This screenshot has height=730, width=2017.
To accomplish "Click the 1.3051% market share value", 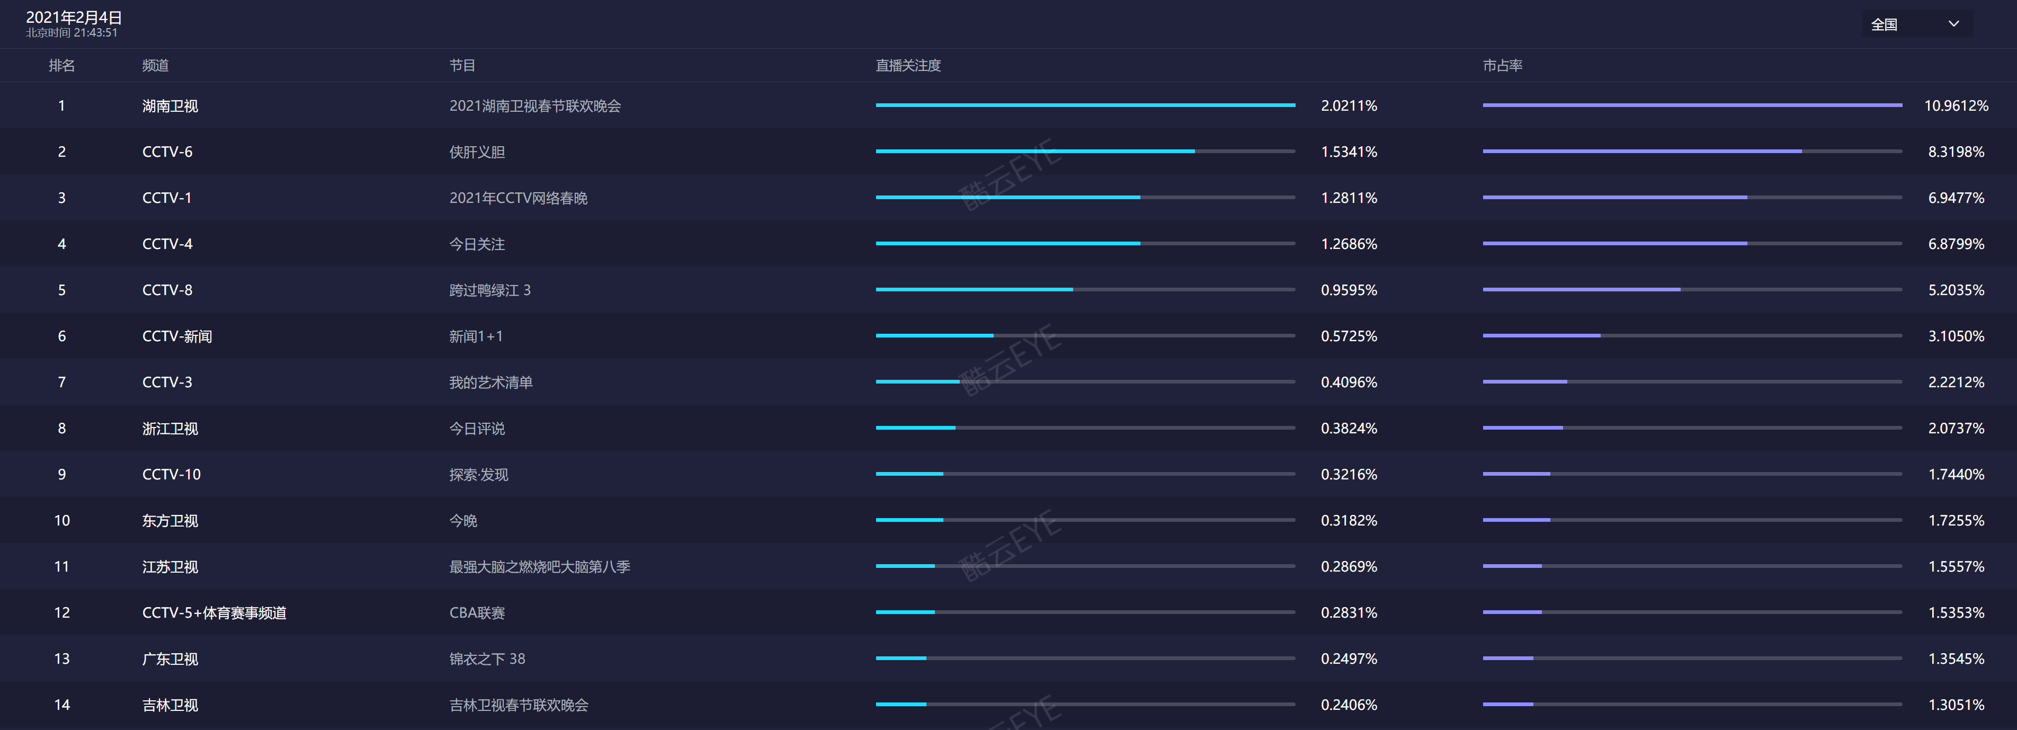I will 1956,706.
